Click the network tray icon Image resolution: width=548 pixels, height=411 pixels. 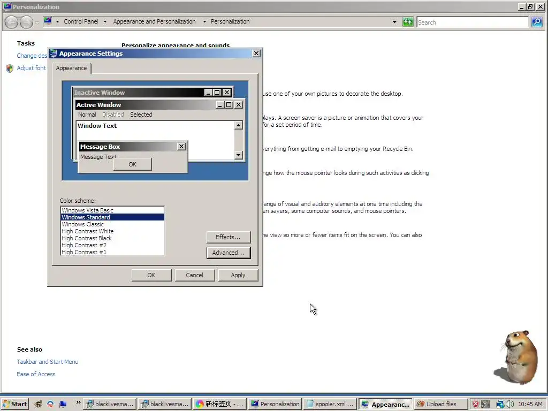point(500,404)
